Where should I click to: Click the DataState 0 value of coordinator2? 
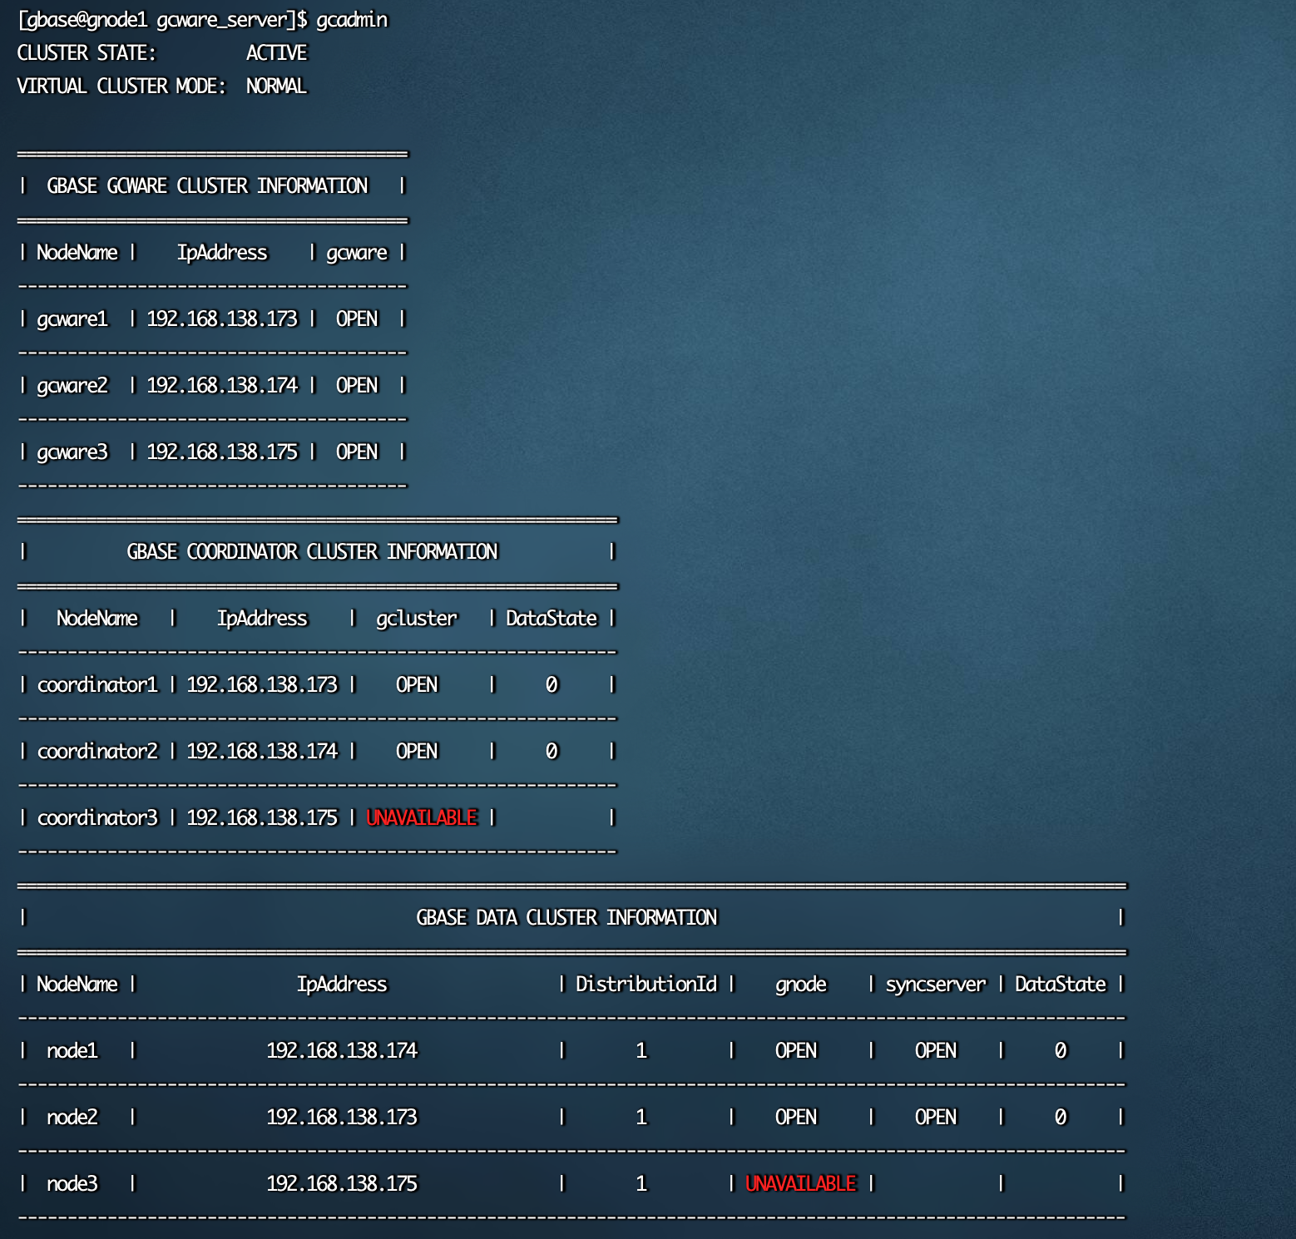pyautogui.click(x=552, y=752)
